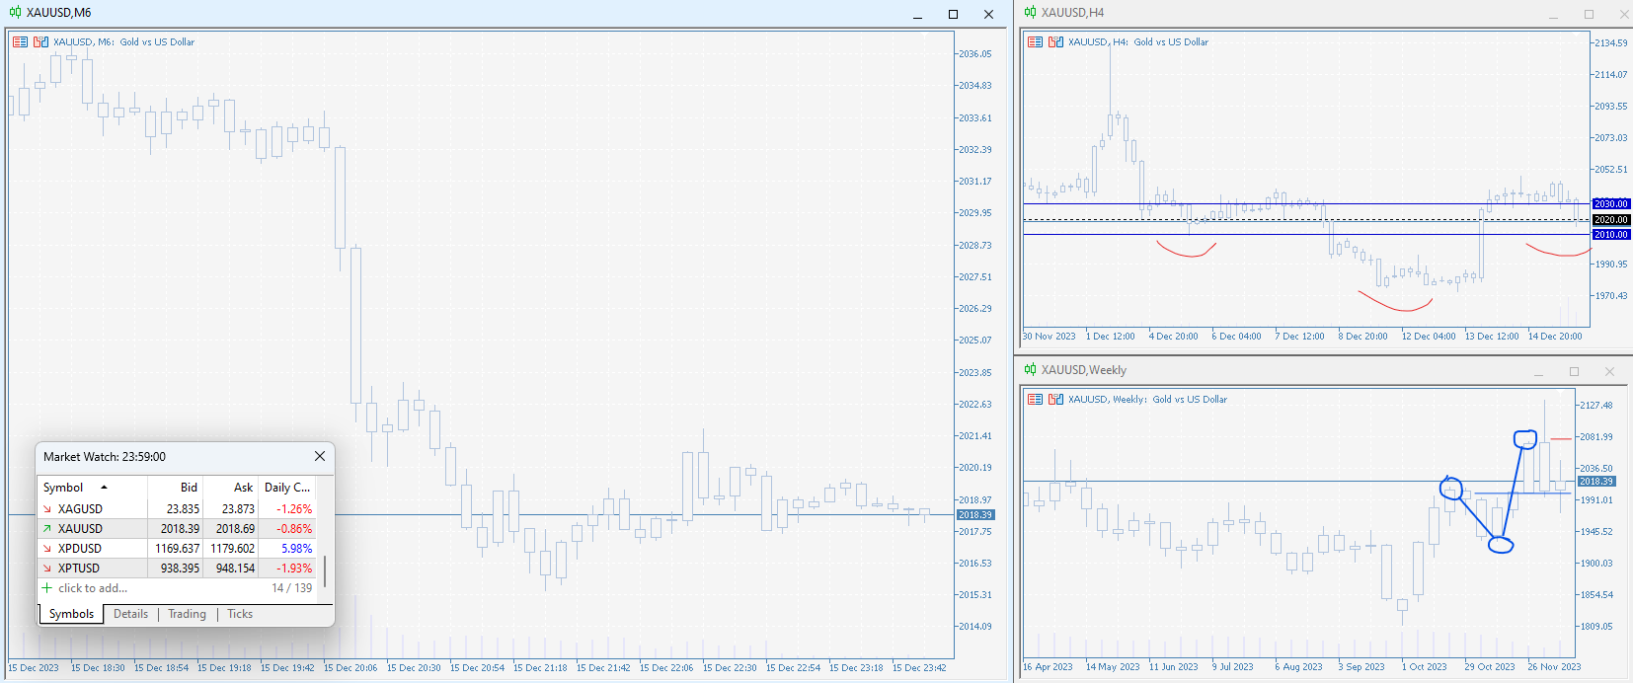Switch to the Ticks tab
The image size is (1633, 683).
point(240,614)
